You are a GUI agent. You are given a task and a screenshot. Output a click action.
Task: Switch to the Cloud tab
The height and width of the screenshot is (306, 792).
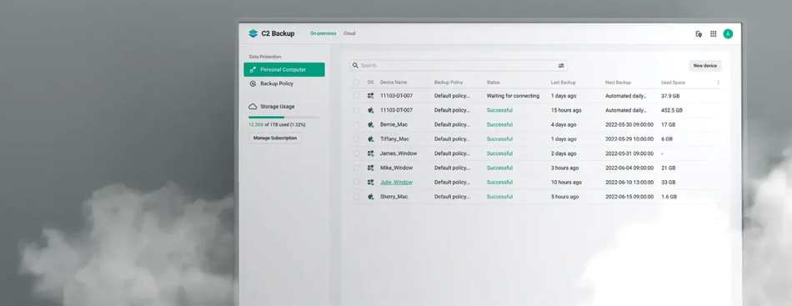point(349,34)
